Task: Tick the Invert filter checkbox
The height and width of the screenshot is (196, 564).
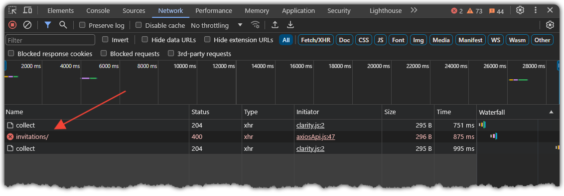Action: click(x=105, y=39)
